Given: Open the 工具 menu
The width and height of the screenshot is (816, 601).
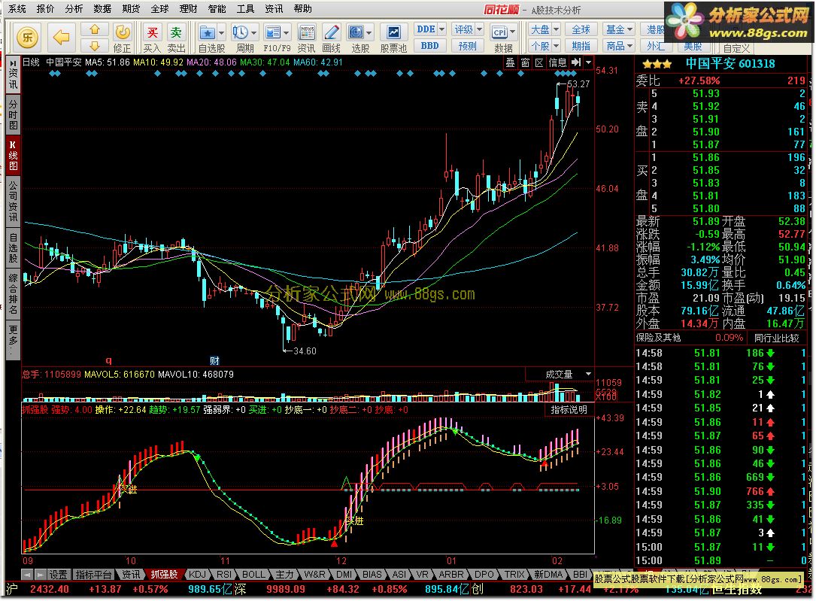Looking at the screenshot, I should (245, 9).
